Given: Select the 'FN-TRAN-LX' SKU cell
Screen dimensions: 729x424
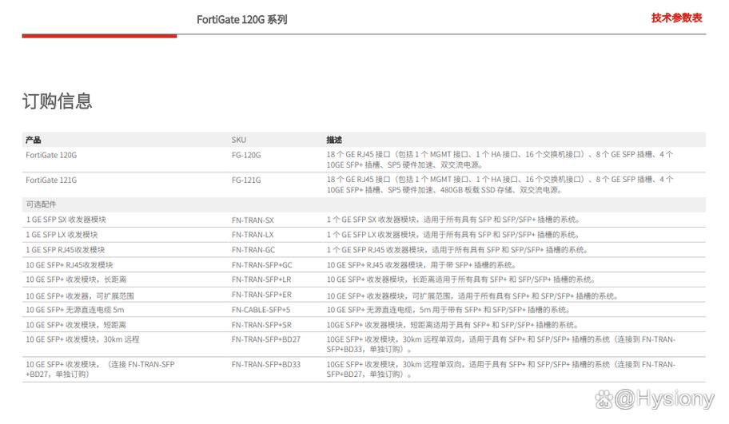Looking at the screenshot, I should coord(253,235).
